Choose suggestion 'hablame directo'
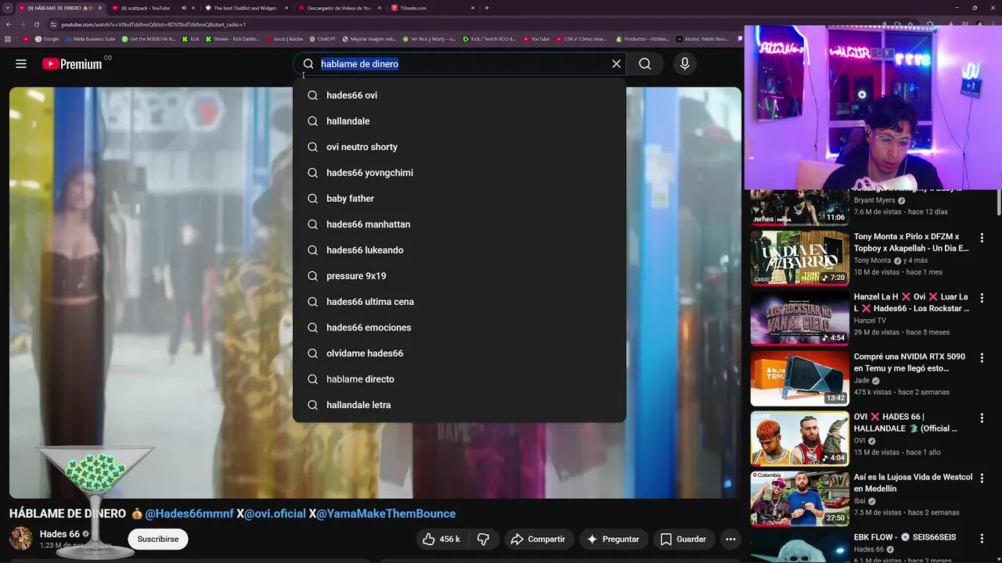This screenshot has width=1002, height=563. coord(460,379)
